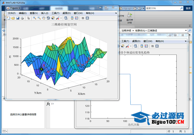Open the 文件(F) menu in Figure 1
The image size is (194, 135).
click(12, 13)
